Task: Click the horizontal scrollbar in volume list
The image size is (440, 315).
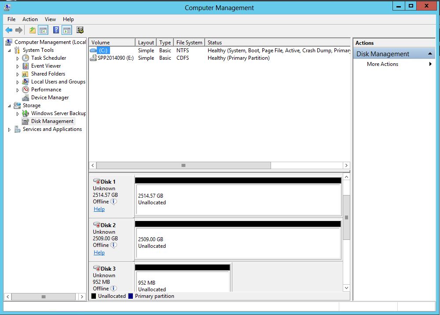Action: pos(183,166)
